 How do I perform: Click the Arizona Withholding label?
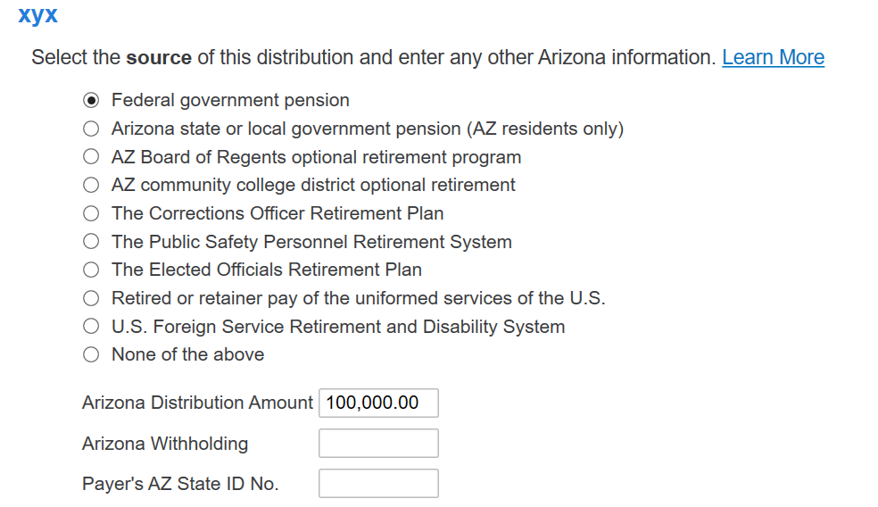tap(164, 444)
